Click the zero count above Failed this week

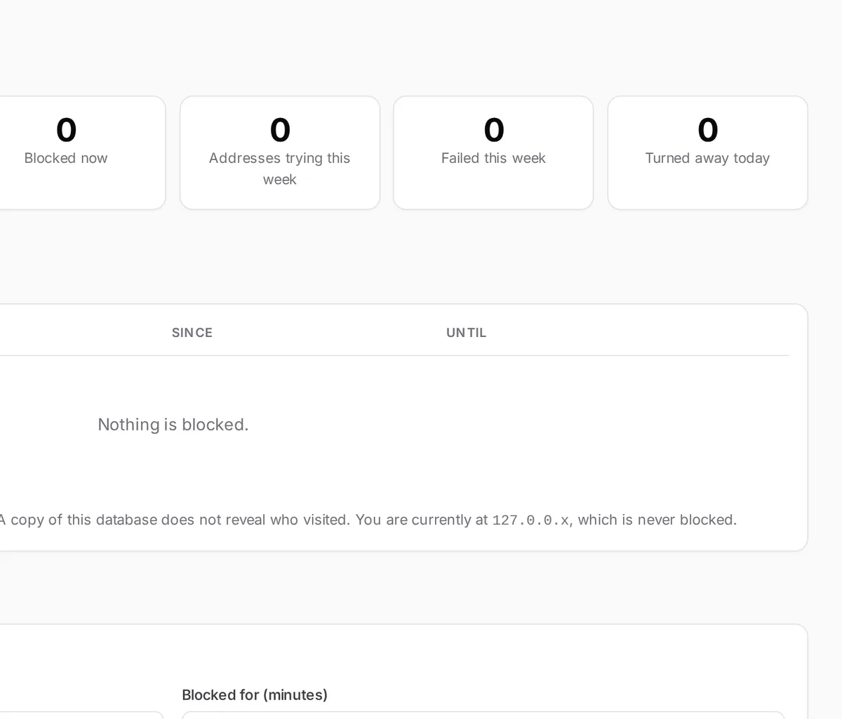coord(494,130)
